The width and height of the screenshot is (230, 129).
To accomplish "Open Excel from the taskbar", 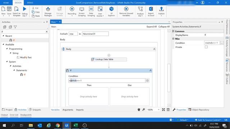I will coord(75,125).
